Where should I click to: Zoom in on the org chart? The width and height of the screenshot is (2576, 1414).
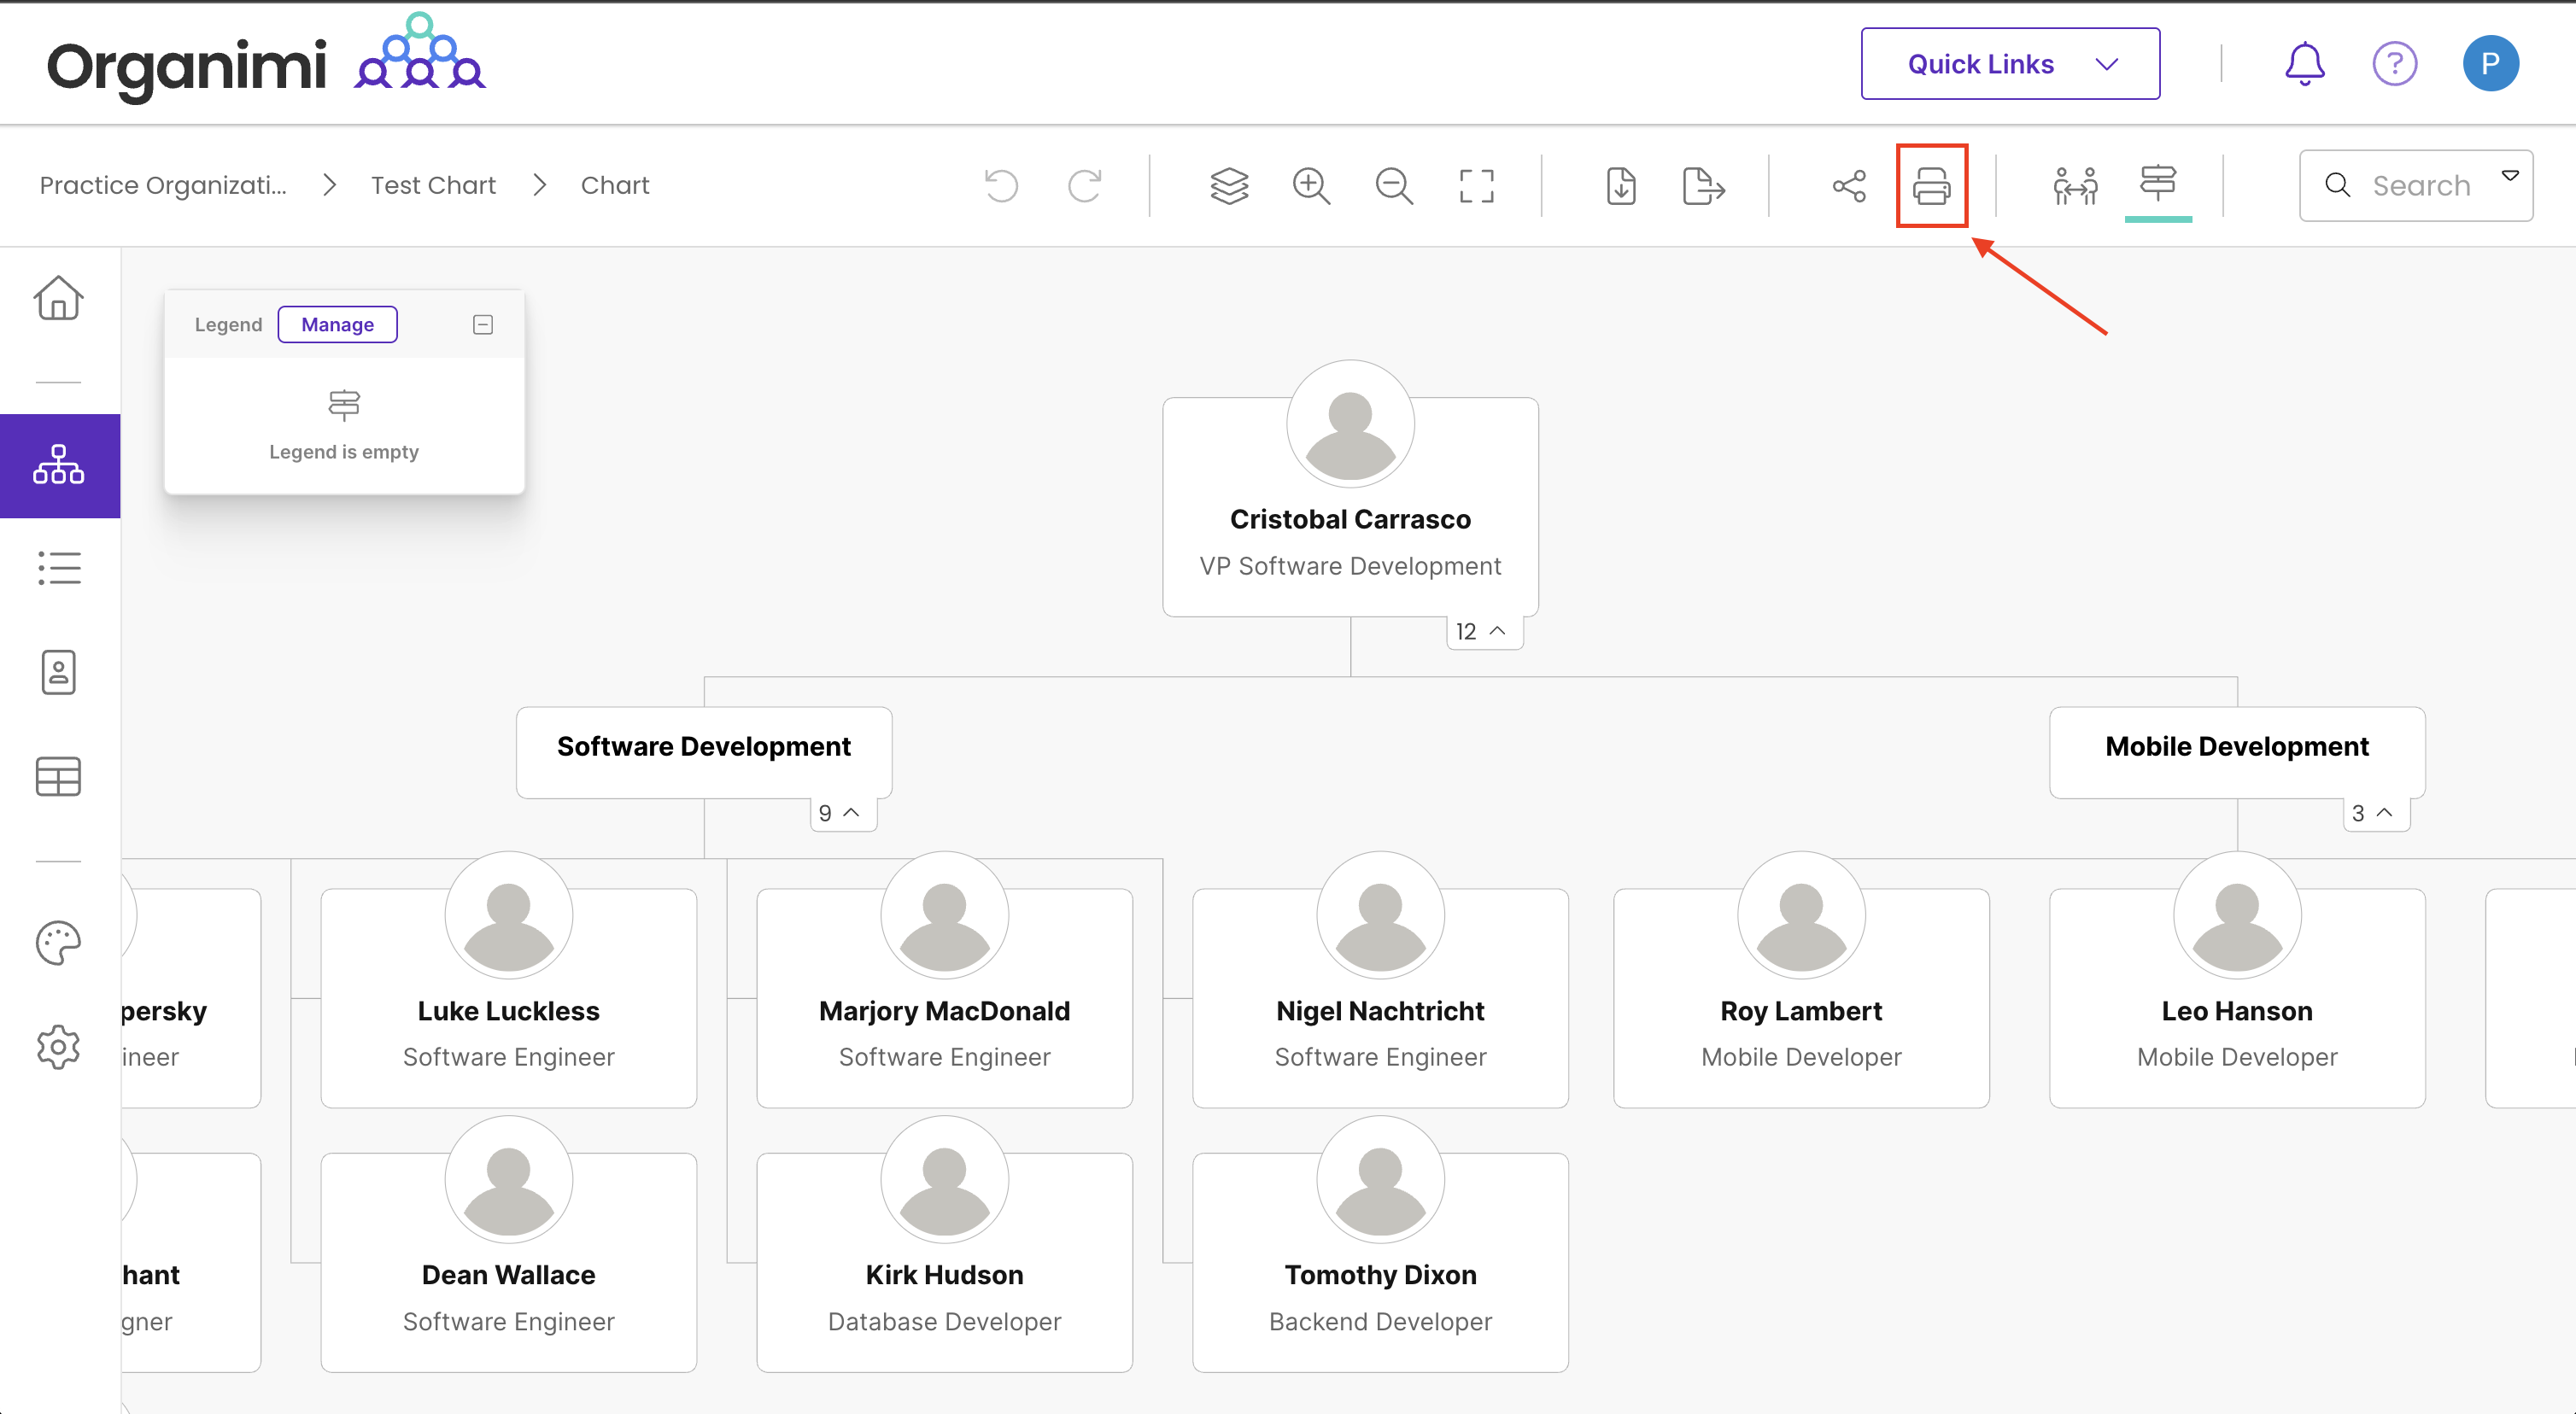coord(1310,186)
